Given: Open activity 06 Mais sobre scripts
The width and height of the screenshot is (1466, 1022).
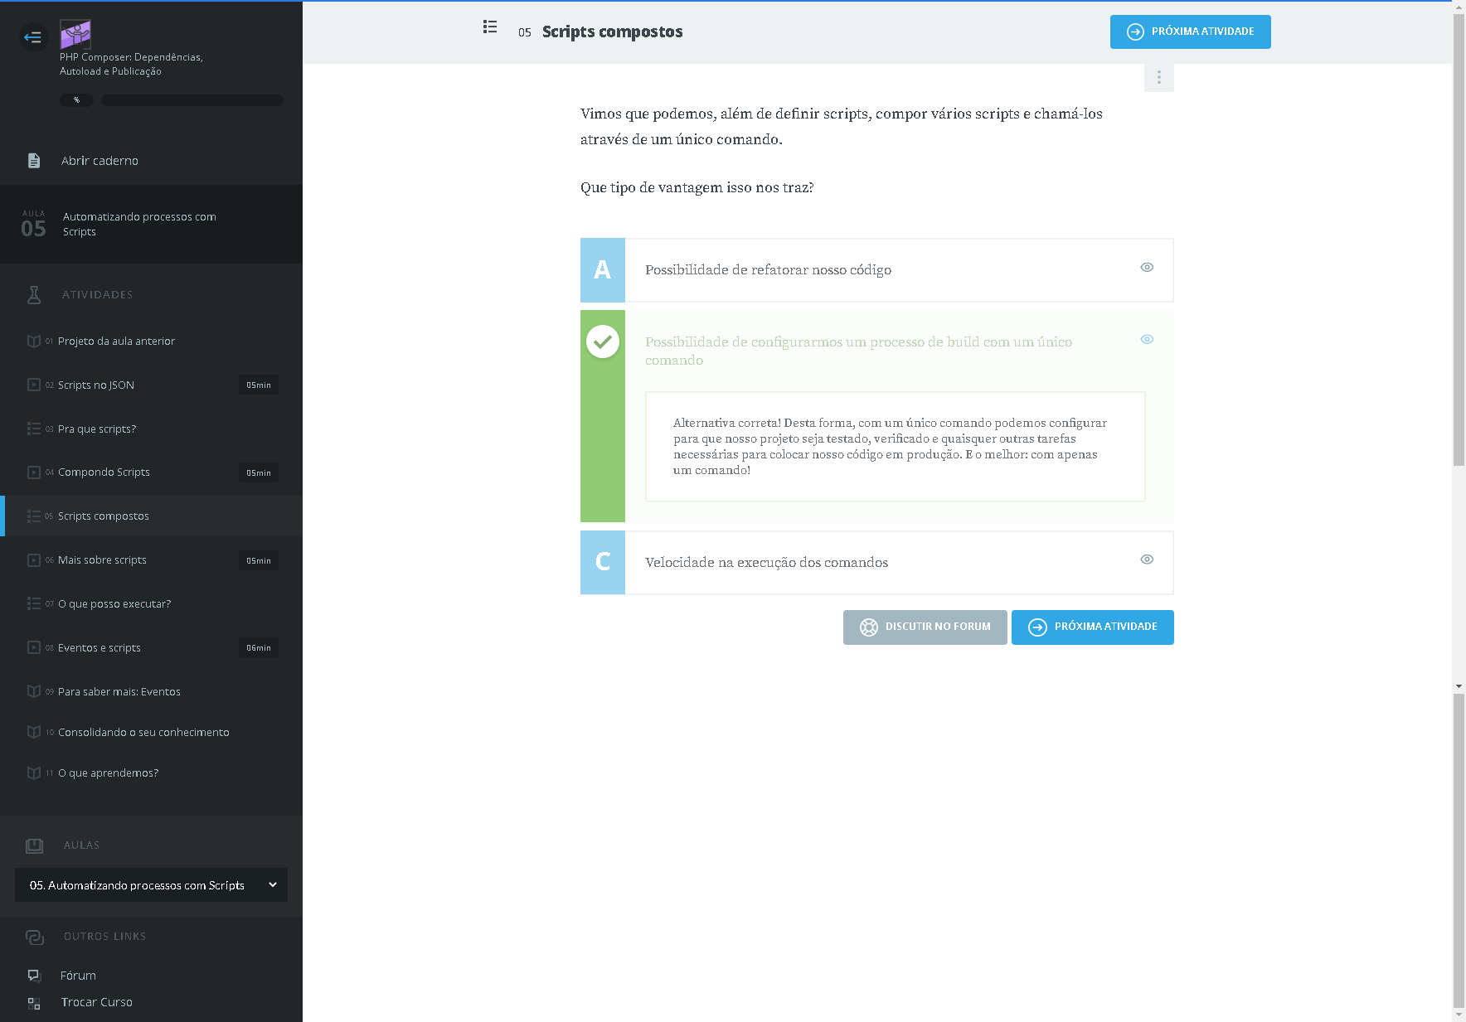Looking at the screenshot, I should coord(102,560).
